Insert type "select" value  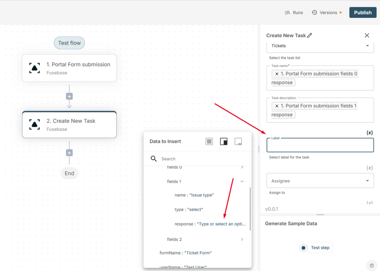tap(189, 210)
